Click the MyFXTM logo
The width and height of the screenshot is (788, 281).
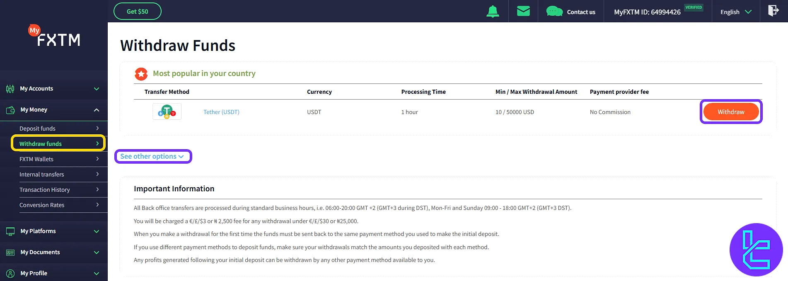[54, 36]
